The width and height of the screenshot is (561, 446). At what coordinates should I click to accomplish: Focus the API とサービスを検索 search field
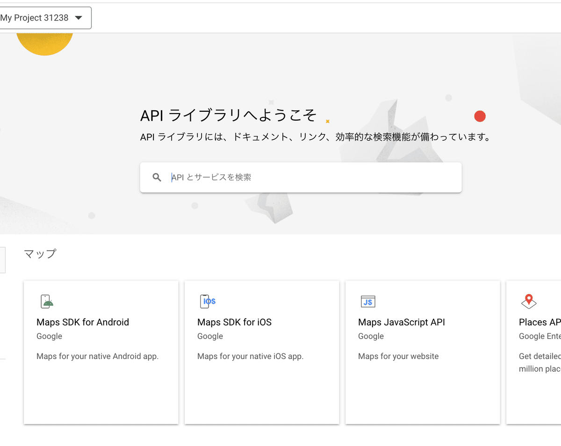tap(301, 177)
